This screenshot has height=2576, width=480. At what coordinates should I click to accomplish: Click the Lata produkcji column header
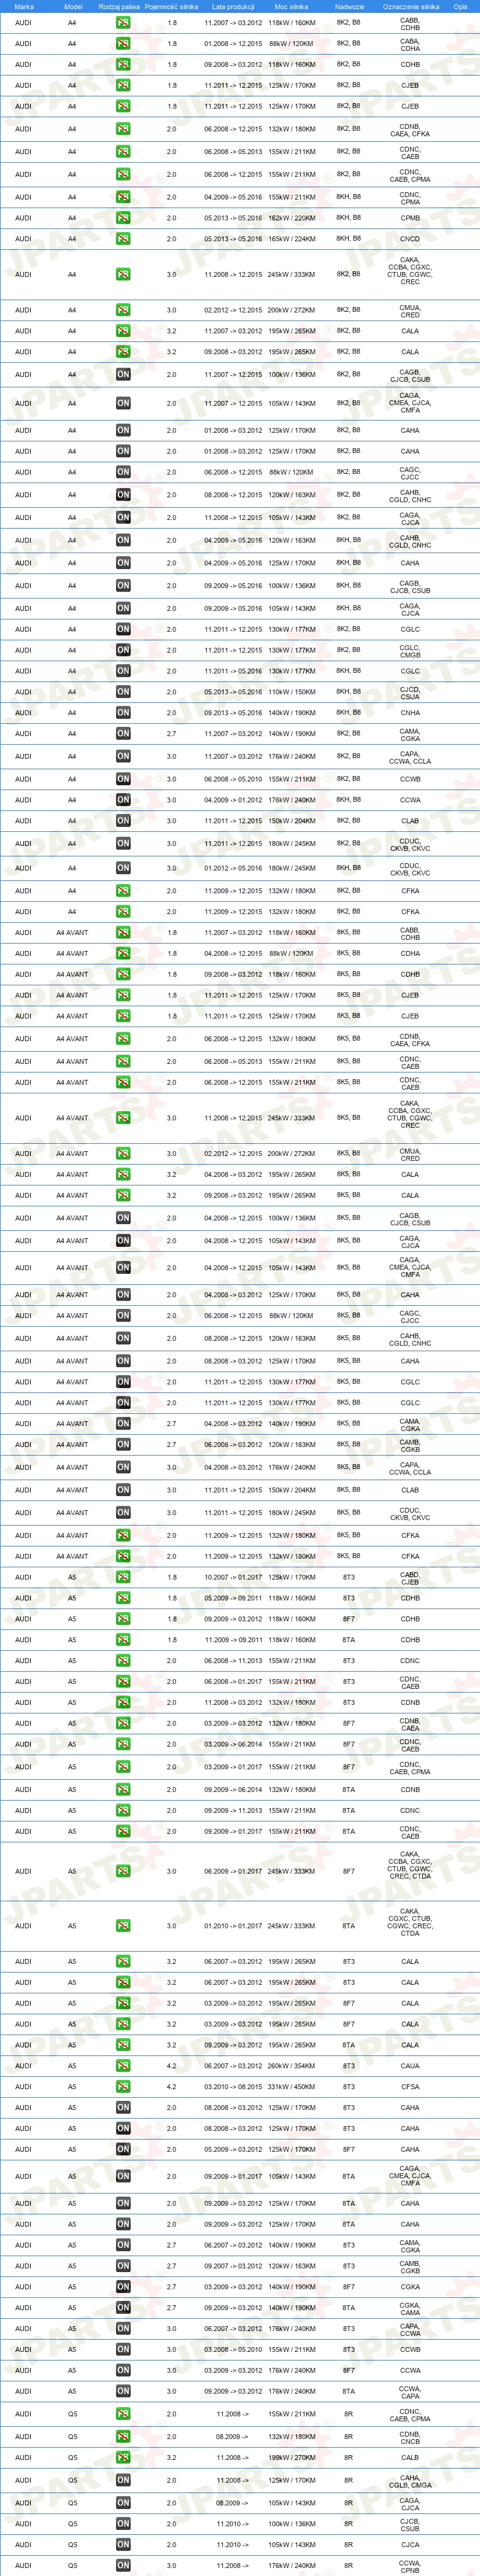point(233,6)
